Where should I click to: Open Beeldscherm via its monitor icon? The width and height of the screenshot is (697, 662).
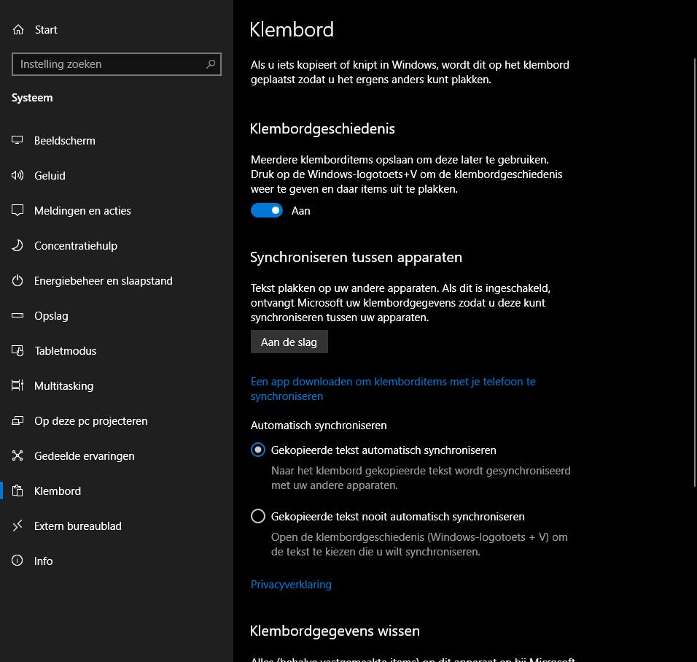click(x=18, y=141)
